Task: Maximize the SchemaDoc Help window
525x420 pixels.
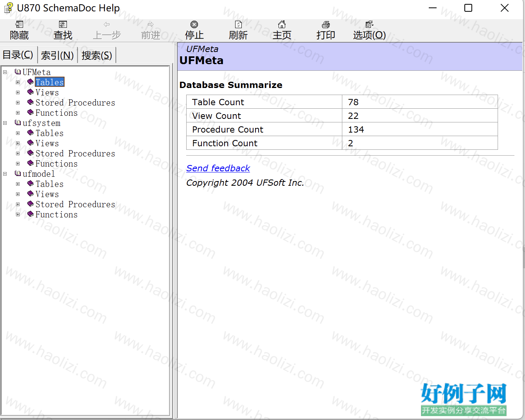Action: coord(468,8)
